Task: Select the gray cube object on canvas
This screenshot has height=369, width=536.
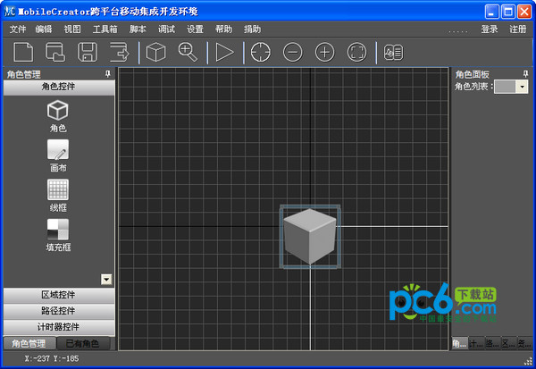Action: [x=310, y=236]
